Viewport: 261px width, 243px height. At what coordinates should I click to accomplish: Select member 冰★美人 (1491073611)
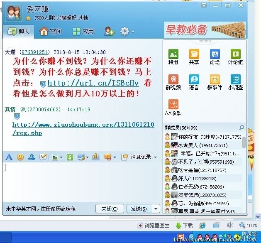(x=203, y=145)
